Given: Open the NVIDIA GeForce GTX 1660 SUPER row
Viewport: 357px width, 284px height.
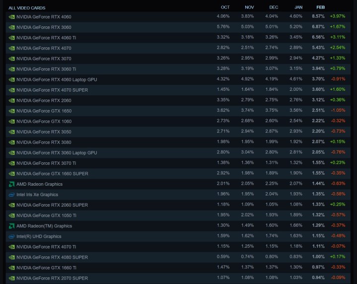Looking at the screenshot, I should point(52,173).
